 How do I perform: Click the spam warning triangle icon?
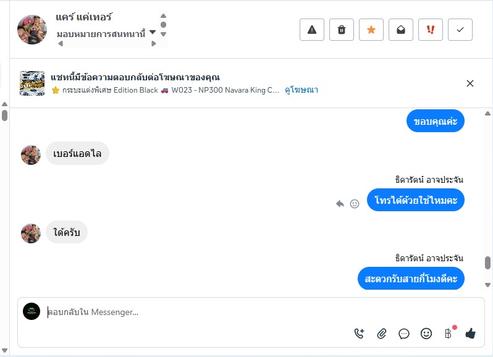coord(312,30)
